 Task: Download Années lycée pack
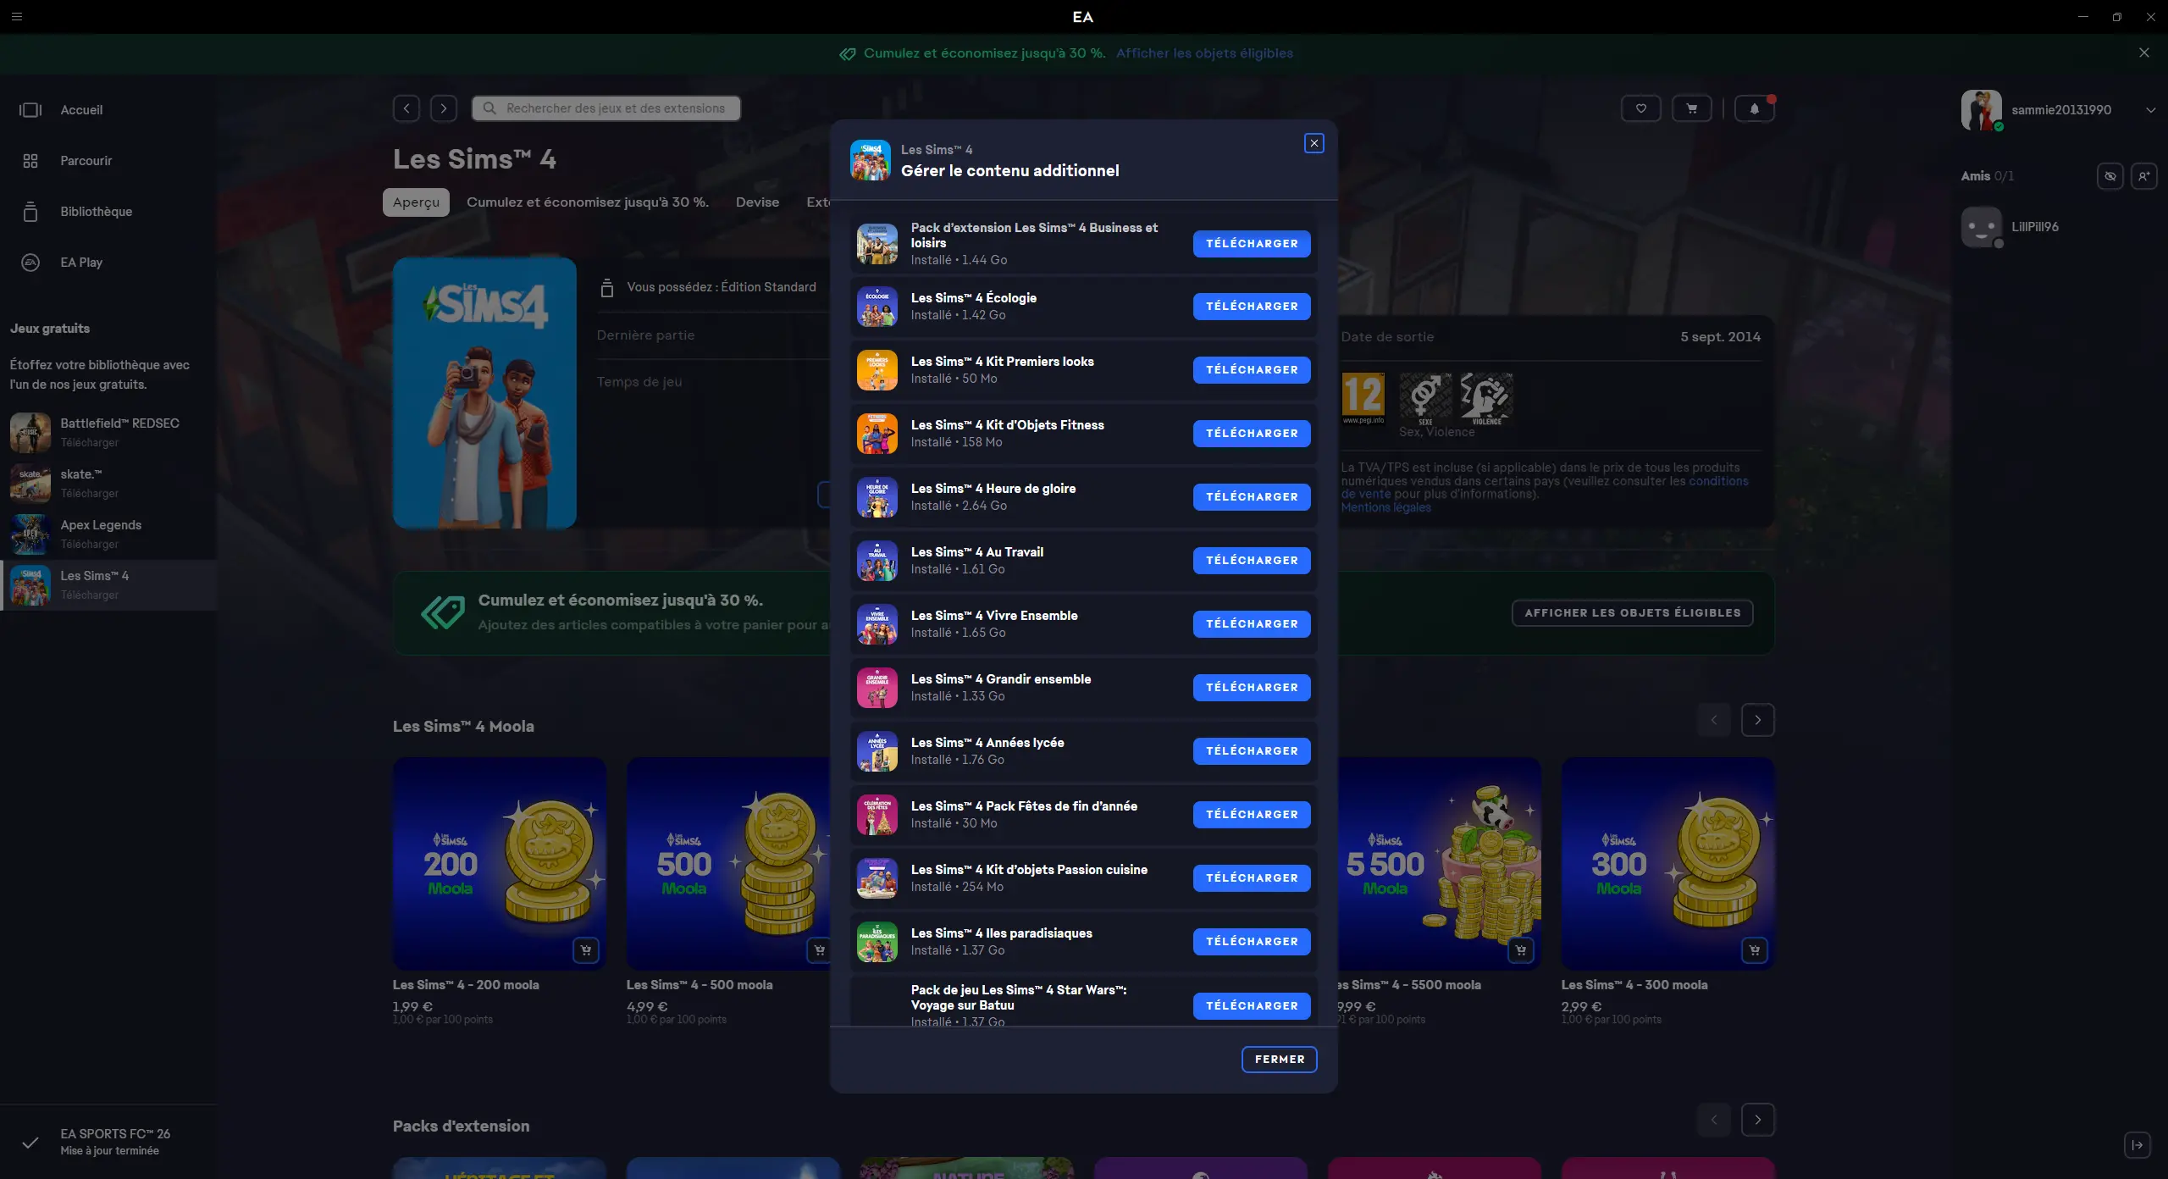click(1252, 751)
